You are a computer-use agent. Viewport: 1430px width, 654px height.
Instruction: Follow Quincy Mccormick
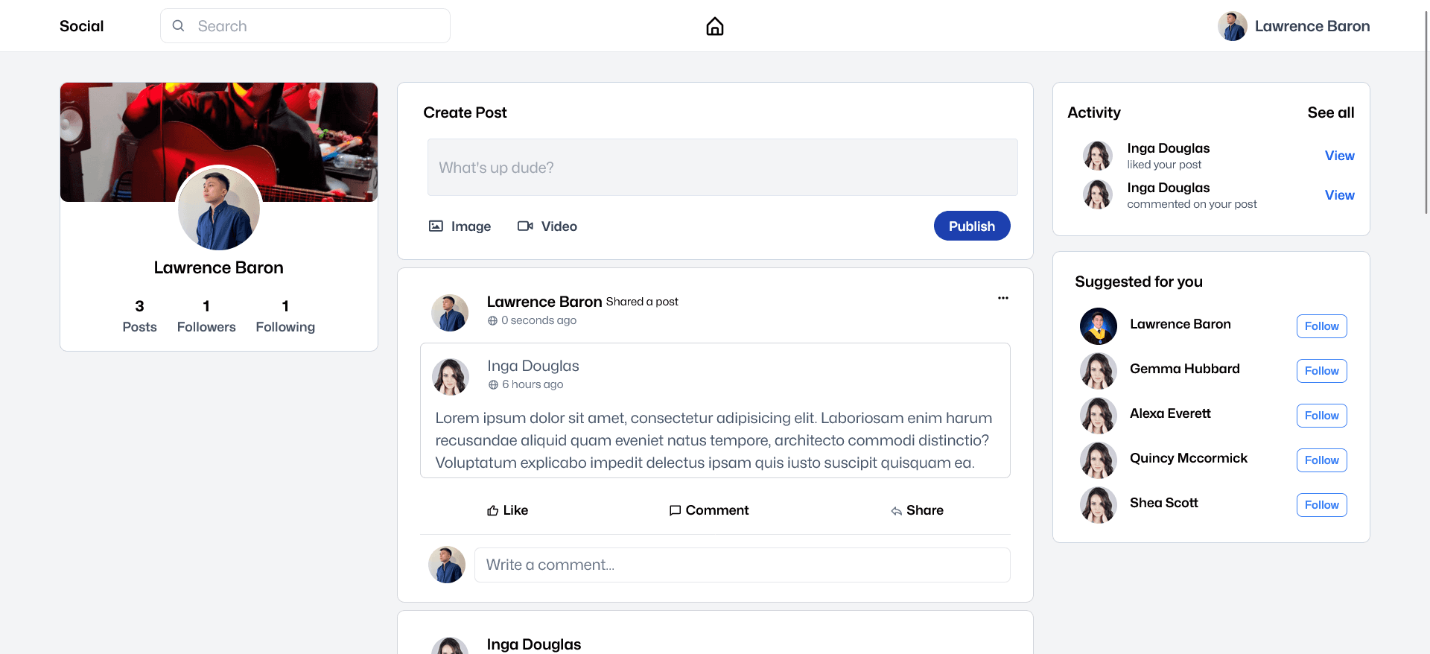click(x=1322, y=460)
